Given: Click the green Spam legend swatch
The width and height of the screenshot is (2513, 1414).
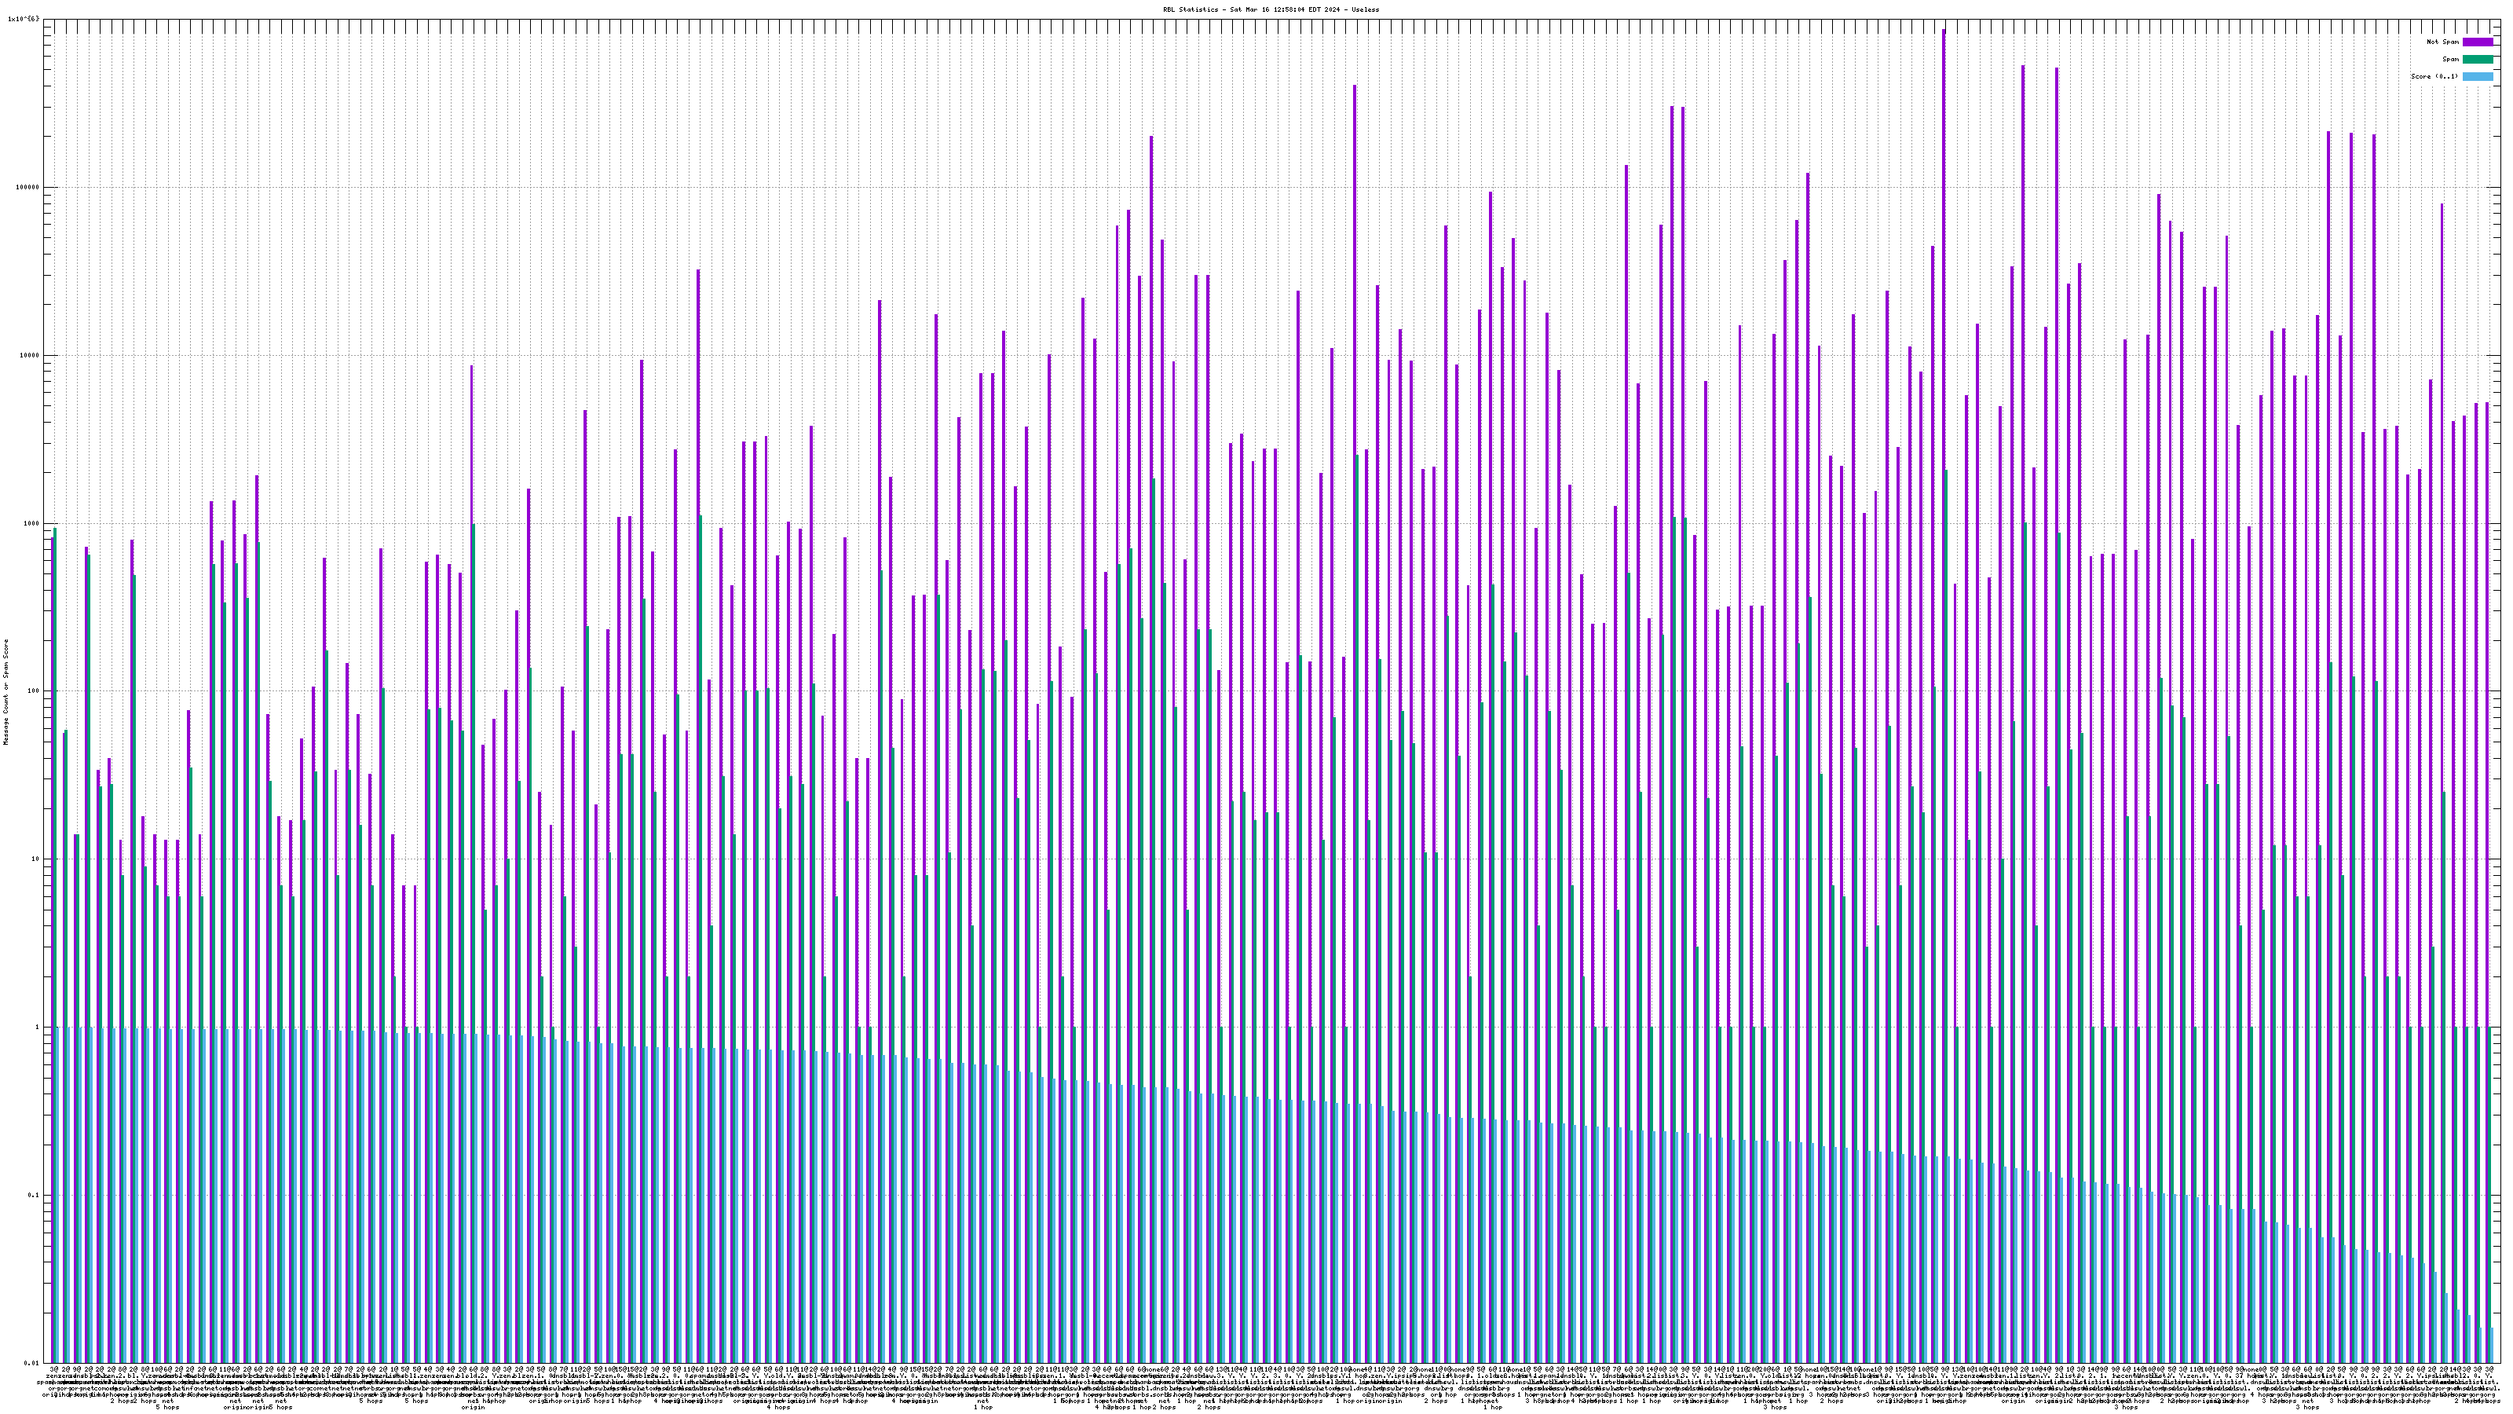Looking at the screenshot, I should (x=2477, y=60).
